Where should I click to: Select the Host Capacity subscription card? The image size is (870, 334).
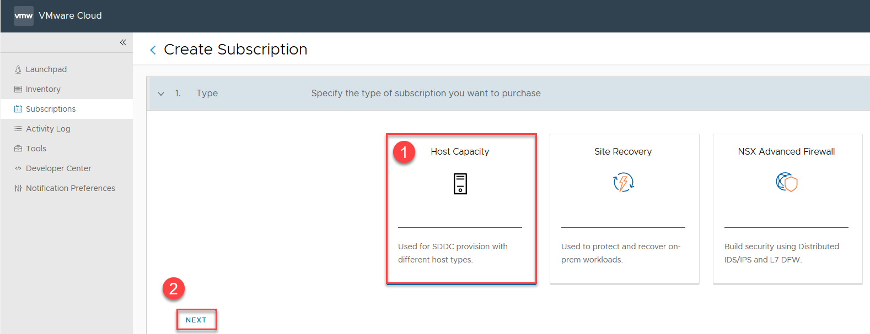pos(460,209)
